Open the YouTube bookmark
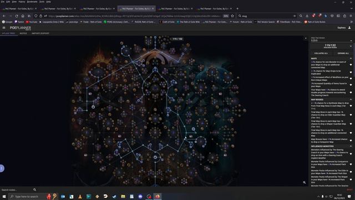The width and height of the screenshot is (355, 200). click(x=32, y=22)
